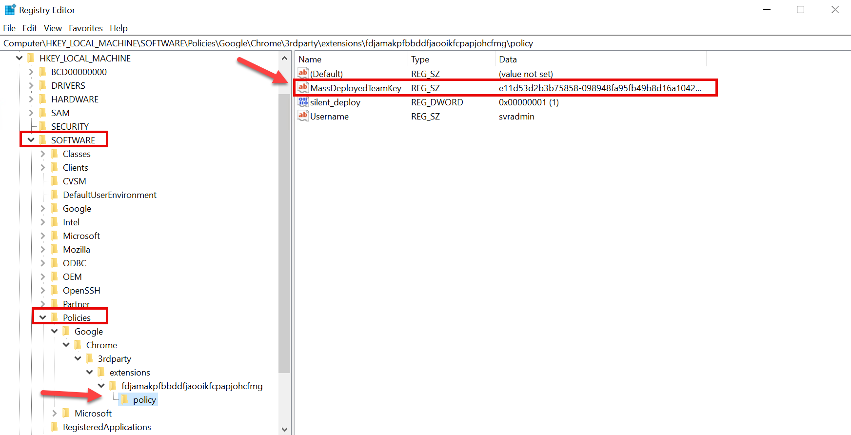Screen dimensions: 851x435
Task: Expand the Classes key
Action: coord(42,154)
